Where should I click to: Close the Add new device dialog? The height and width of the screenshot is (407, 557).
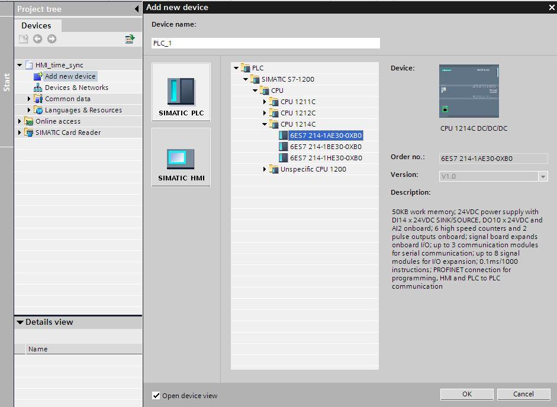pyautogui.click(x=552, y=7)
